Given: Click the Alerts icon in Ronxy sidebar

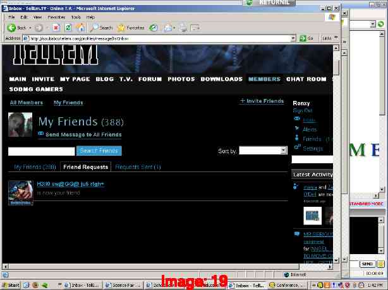Looking at the screenshot, I should click(297, 129).
